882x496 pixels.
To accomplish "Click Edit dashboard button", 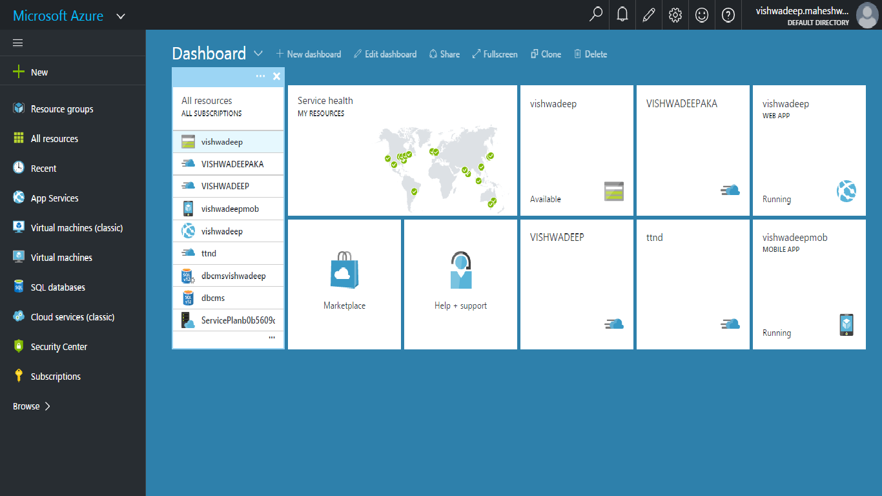I will pos(385,54).
